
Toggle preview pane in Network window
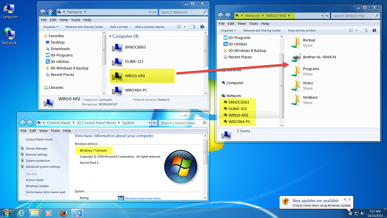coord(193,27)
